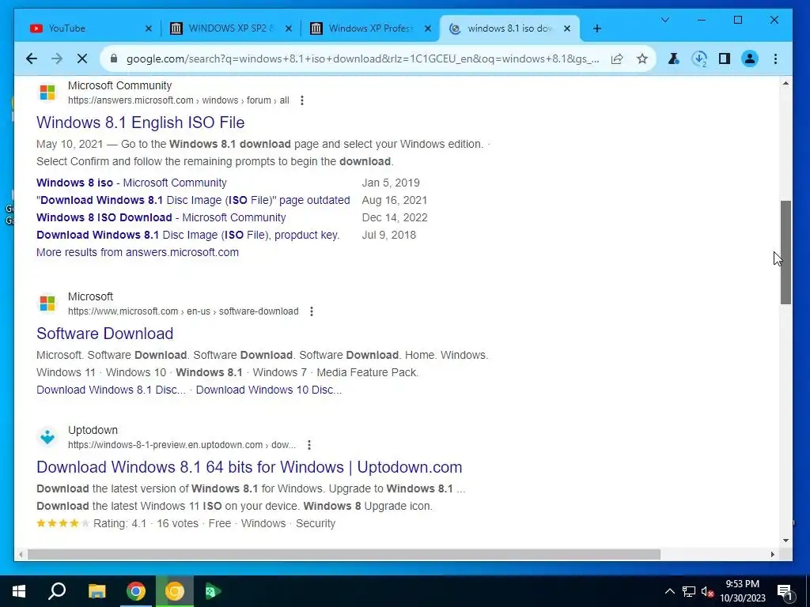This screenshot has height=607, width=810.
Task: Click the windows-8-1-preview.en.uptodown.com URL text
Action: [x=182, y=445]
